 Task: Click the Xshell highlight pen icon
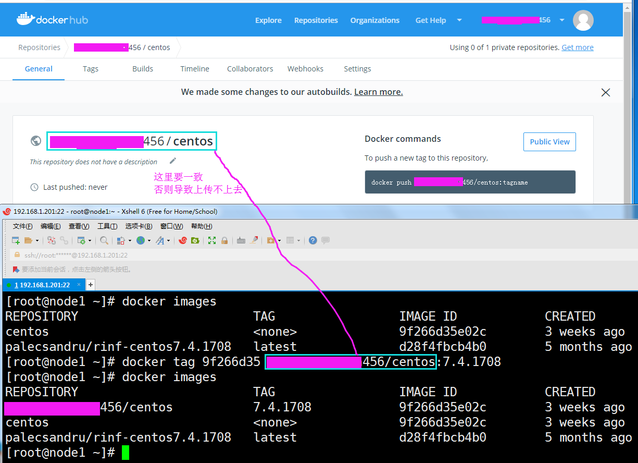254,240
